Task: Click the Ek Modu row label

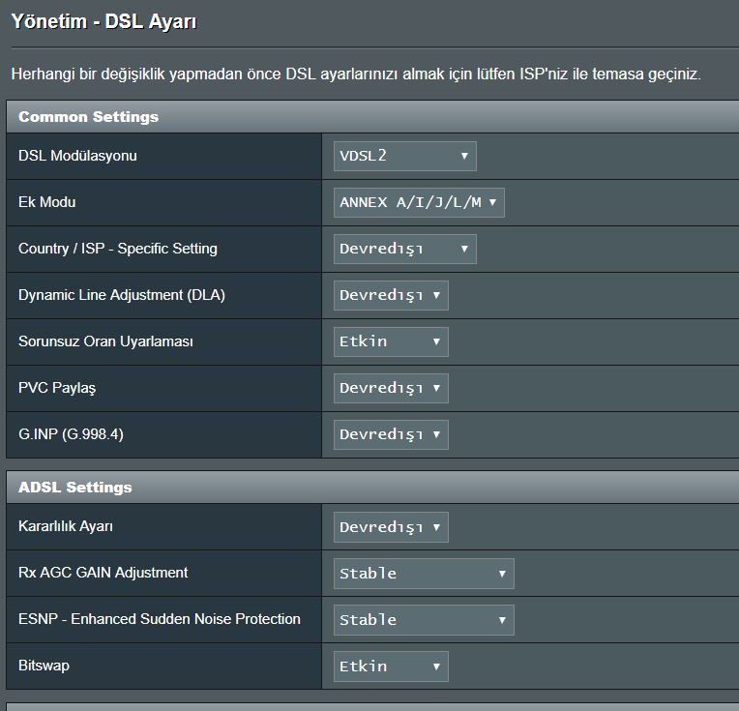Action: tap(47, 202)
